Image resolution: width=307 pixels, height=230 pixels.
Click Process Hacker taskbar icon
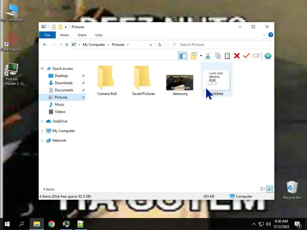66,224
